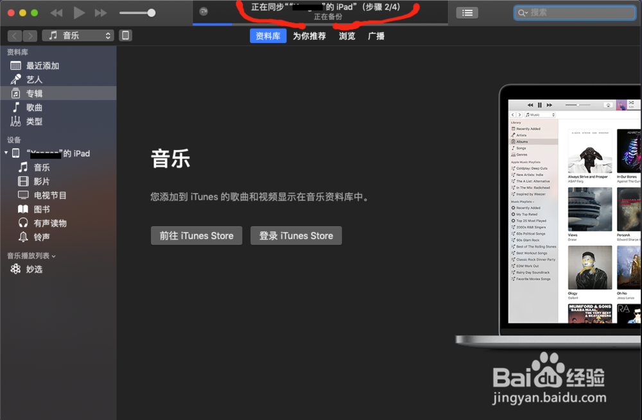This screenshot has height=420, width=642.
Task: Switch to the 浏览 tab
Action: (x=347, y=36)
